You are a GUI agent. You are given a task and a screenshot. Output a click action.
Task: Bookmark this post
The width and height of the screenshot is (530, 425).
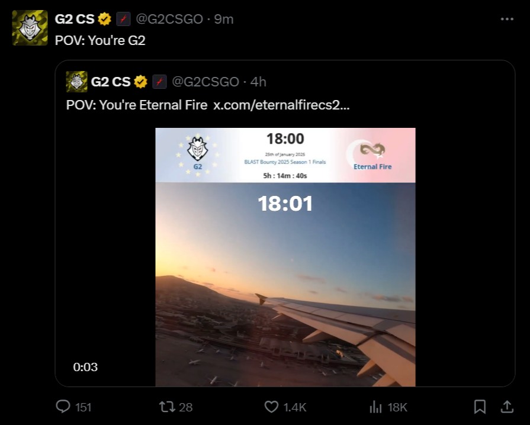[x=480, y=407]
